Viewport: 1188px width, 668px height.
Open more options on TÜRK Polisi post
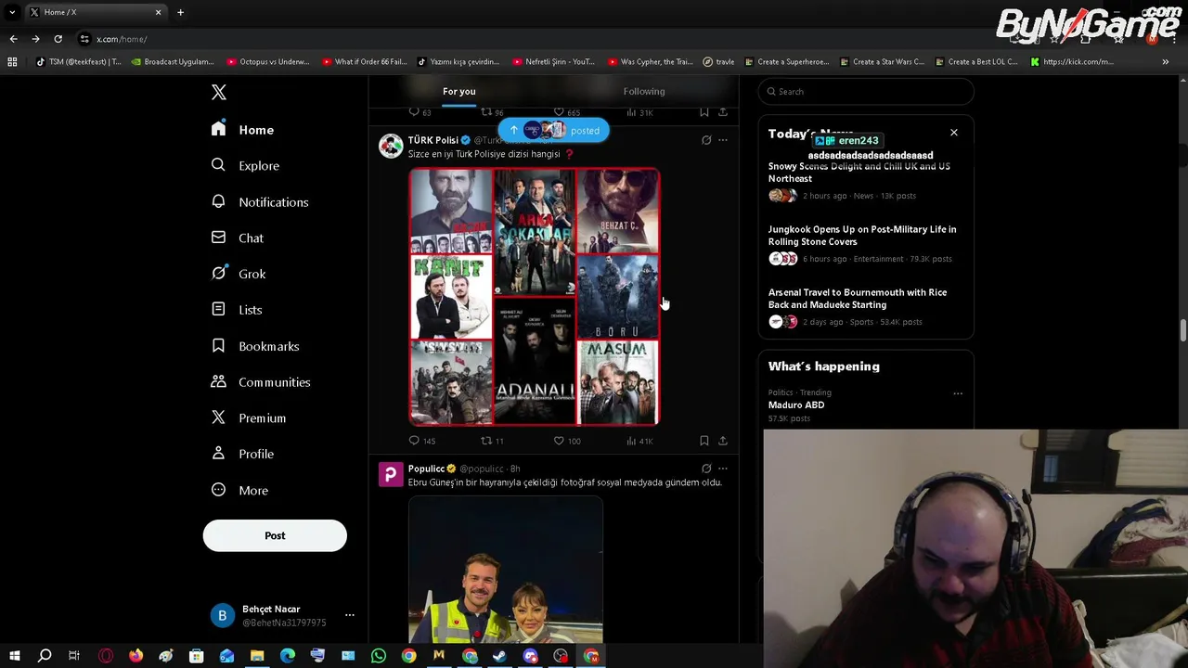[x=723, y=140]
